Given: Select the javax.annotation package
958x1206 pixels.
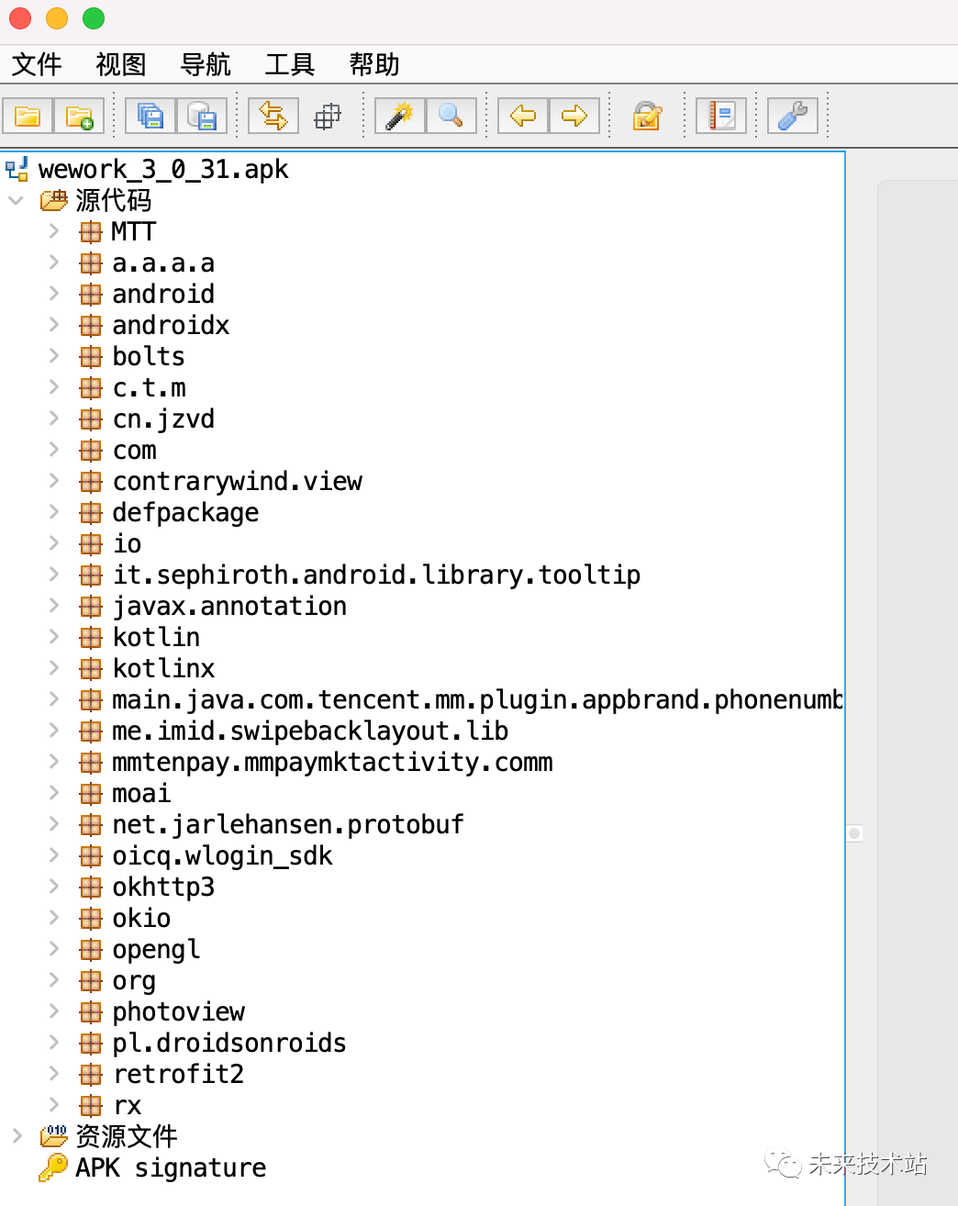Looking at the screenshot, I should point(229,607).
